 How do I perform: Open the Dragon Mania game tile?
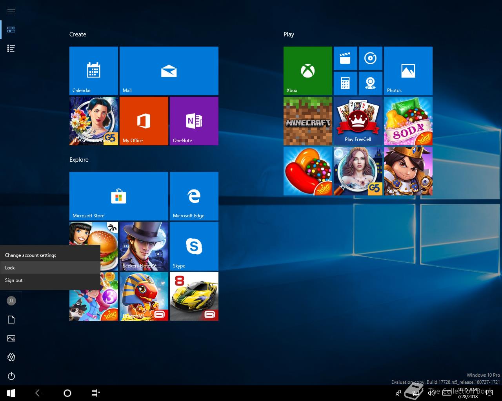[x=144, y=296]
